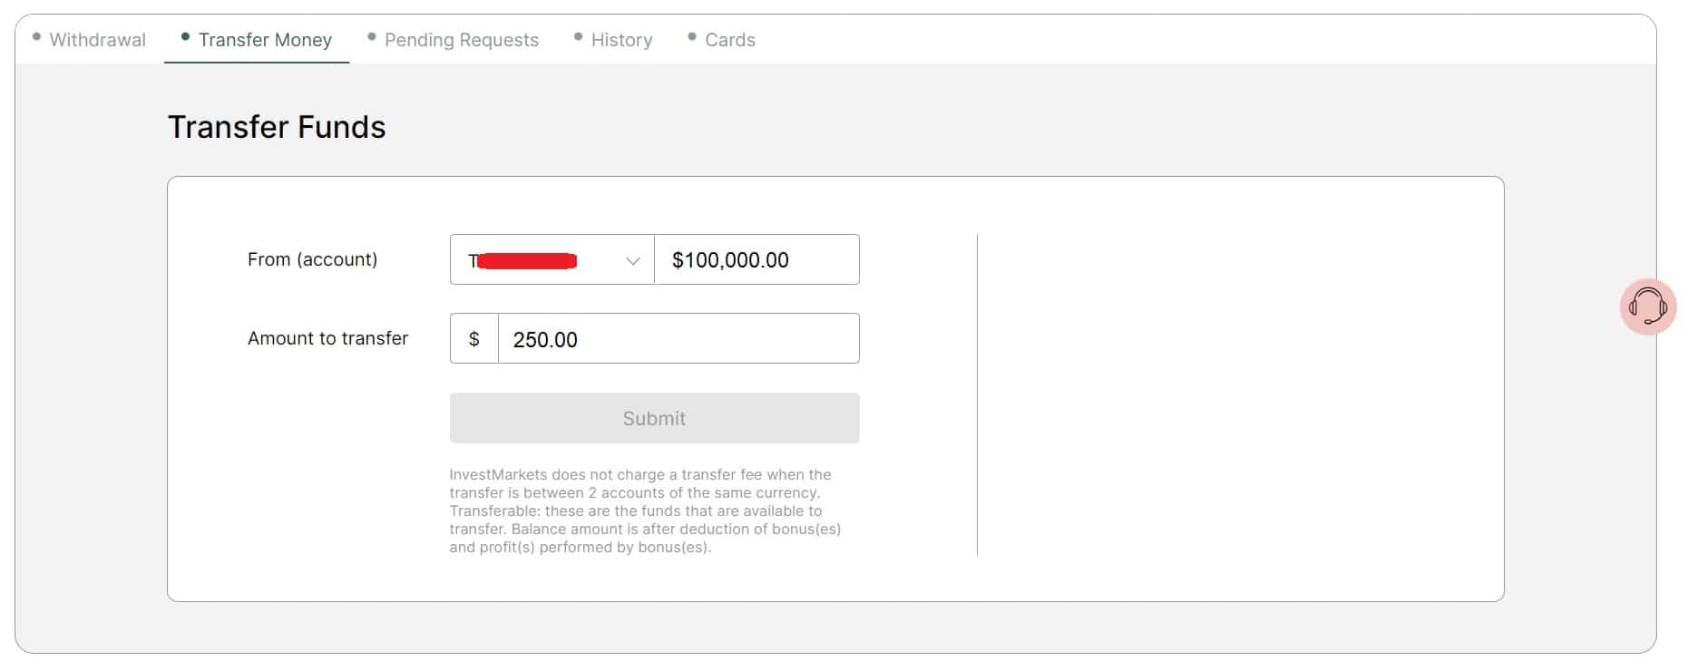Click the Transfer Money tab label
The height and width of the screenshot is (671, 1688).
tap(263, 39)
